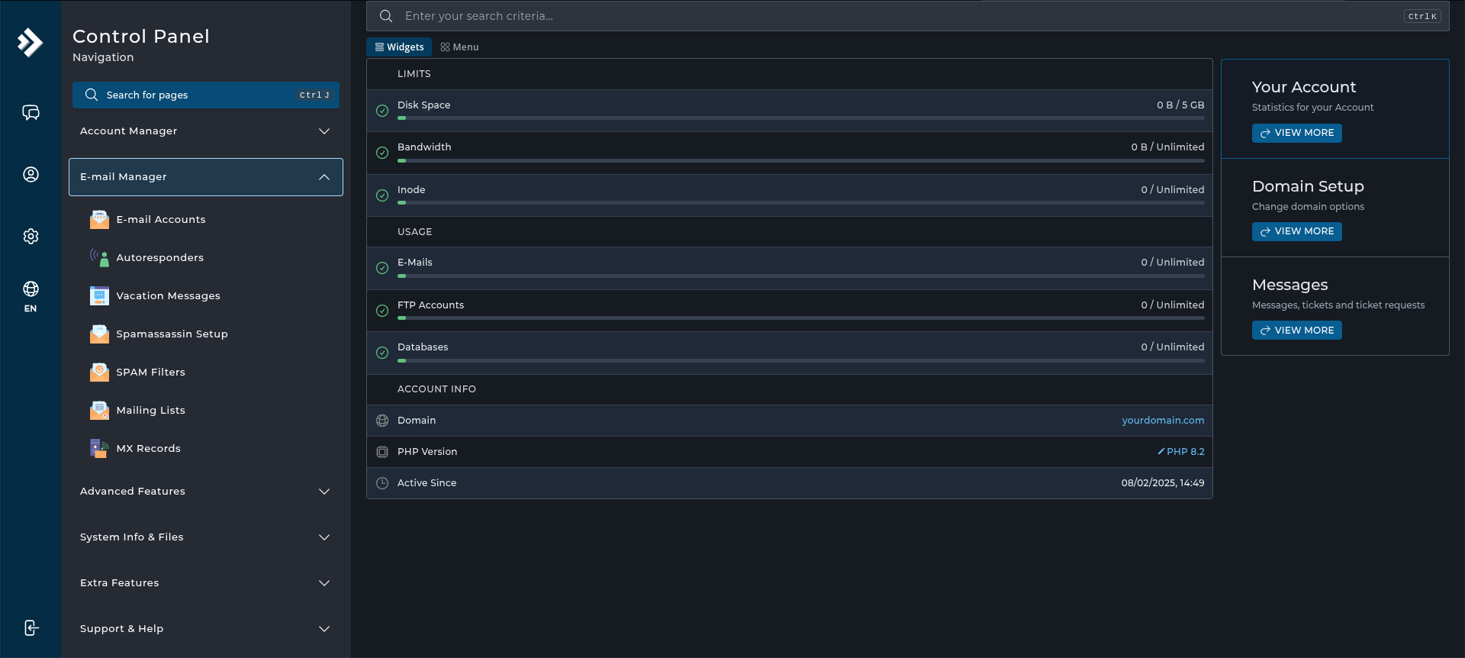
Task: Collapse the E-mail Manager section
Action: [206, 177]
